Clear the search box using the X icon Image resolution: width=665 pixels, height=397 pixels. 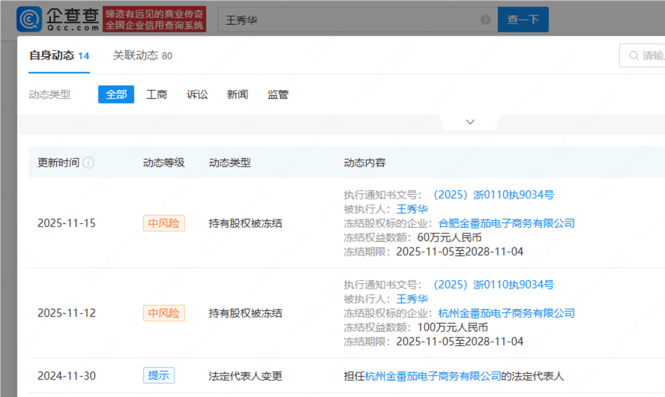pyautogui.click(x=486, y=19)
